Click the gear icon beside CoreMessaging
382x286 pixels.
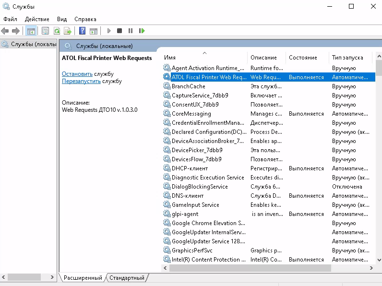(x=167, y=113)
